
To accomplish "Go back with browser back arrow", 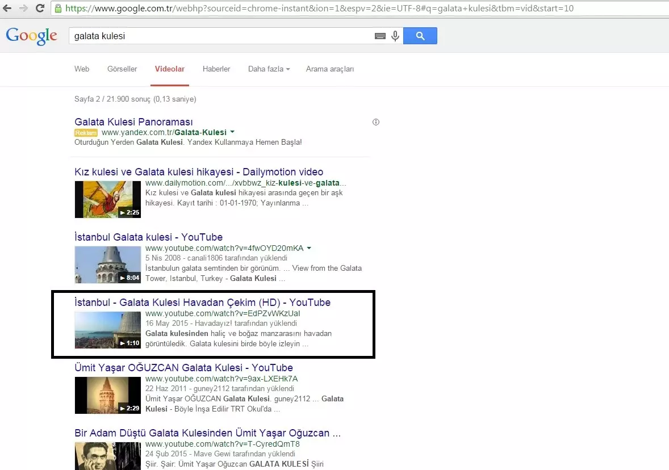I will 7,8.
